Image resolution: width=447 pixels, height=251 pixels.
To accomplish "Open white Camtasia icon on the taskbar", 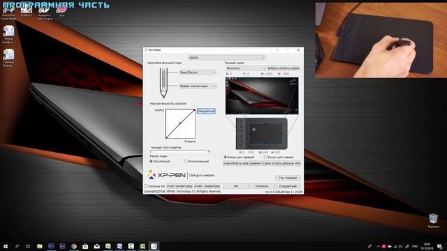I will click(131, 246).
